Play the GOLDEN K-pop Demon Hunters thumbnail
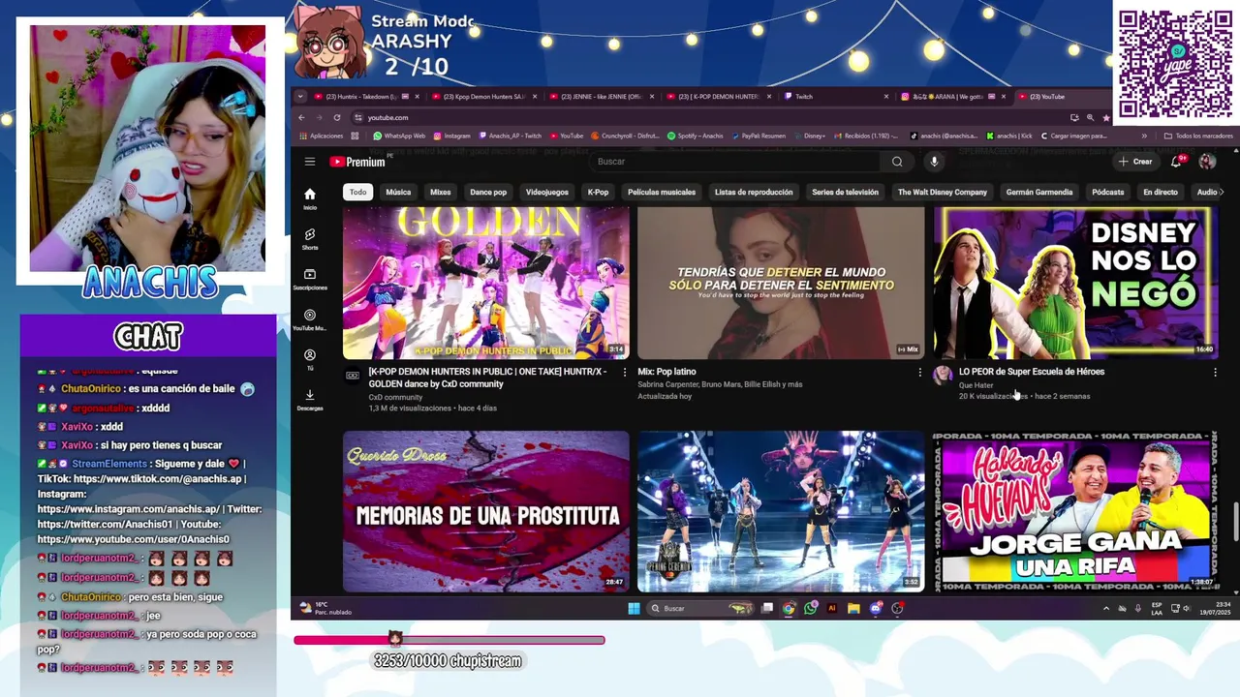This screenshot has height=697, width=1240. 486,282
